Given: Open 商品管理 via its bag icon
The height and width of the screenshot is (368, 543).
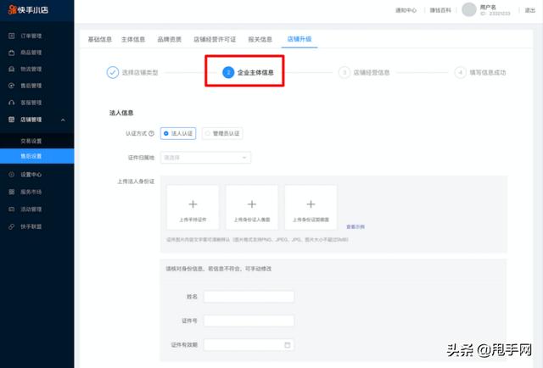Looking at the screenshot, I should click(11, 53).
